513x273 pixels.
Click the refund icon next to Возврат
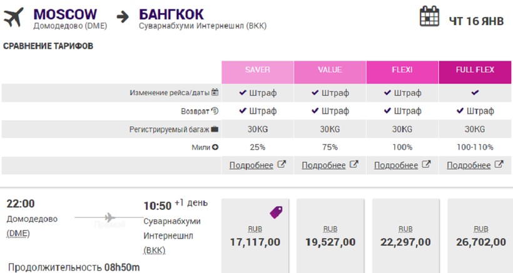point(215,111)
